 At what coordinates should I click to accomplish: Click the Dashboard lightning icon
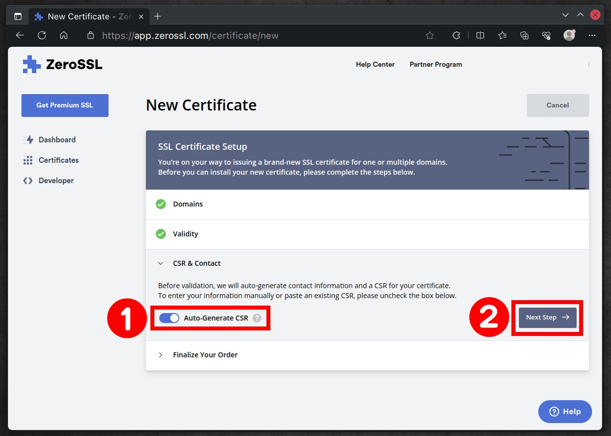click(28, 140)
